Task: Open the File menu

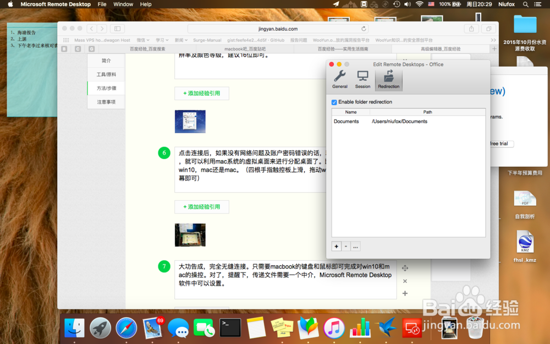Action: pyautogui.click(x=102, y=4)
